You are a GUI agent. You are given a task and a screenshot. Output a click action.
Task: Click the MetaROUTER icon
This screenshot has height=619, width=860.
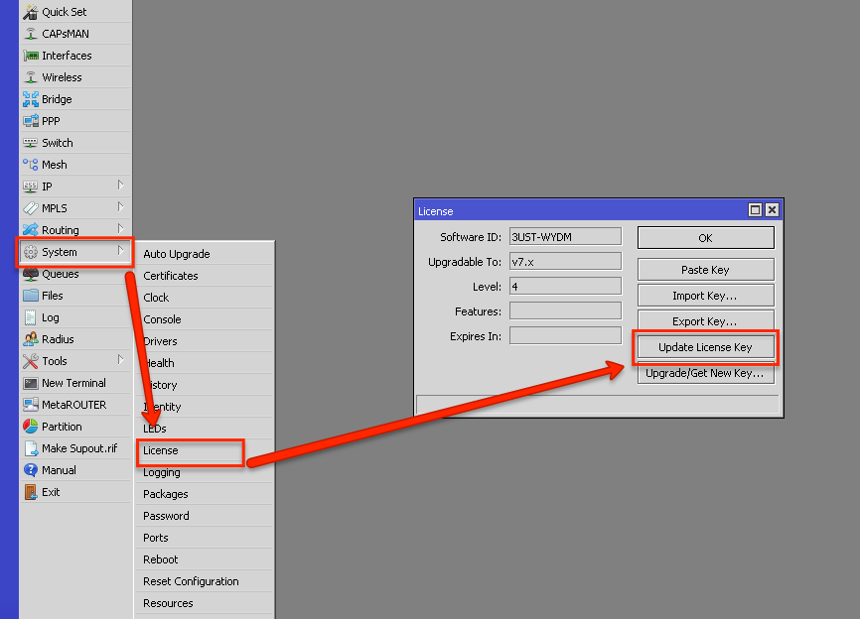[x=31, y=405]
